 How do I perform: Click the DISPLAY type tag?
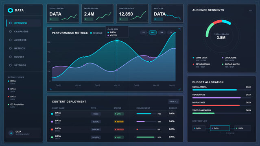(96, 129)
